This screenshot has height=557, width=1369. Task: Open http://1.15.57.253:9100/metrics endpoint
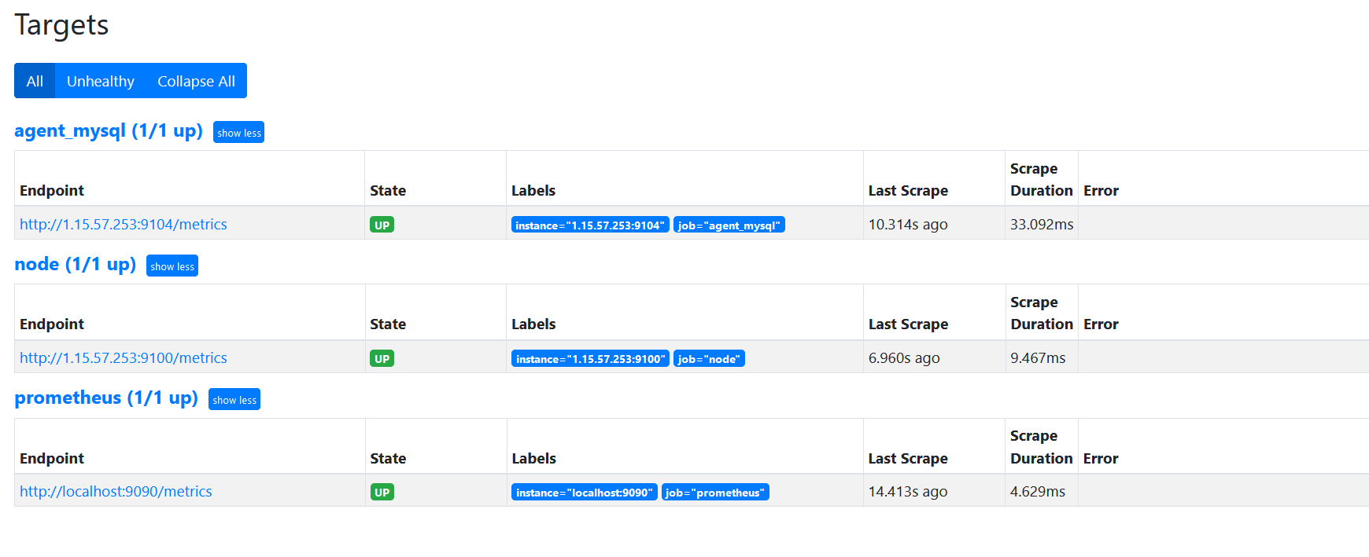(124, 357)
